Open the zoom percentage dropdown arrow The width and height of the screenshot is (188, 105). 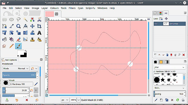point(79,100)
